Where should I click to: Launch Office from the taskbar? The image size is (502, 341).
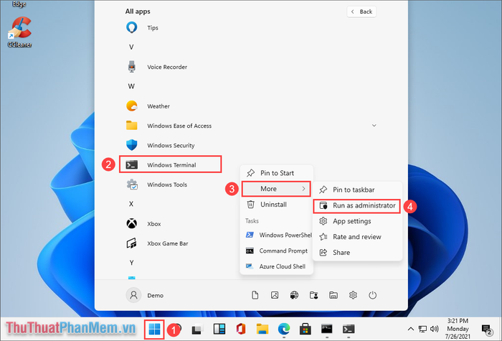(x=240, y=329)
